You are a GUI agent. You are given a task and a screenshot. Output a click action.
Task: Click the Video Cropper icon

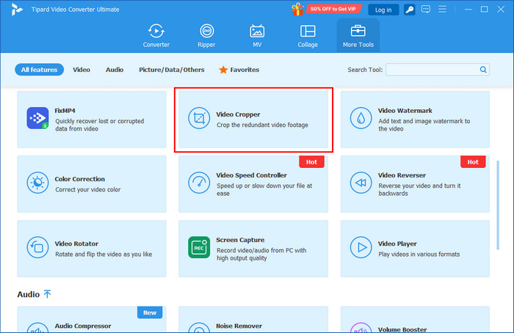[199, 118]
